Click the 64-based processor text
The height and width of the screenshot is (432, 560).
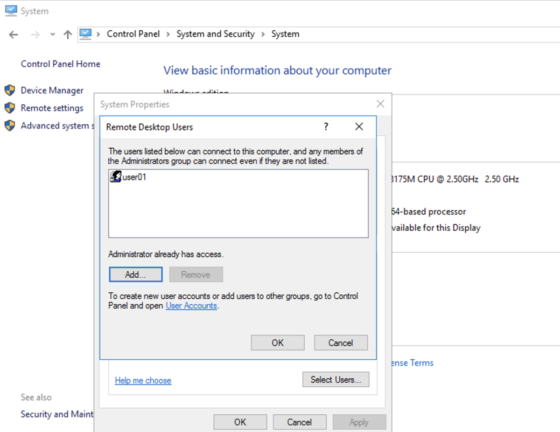[x=428, y=212]
